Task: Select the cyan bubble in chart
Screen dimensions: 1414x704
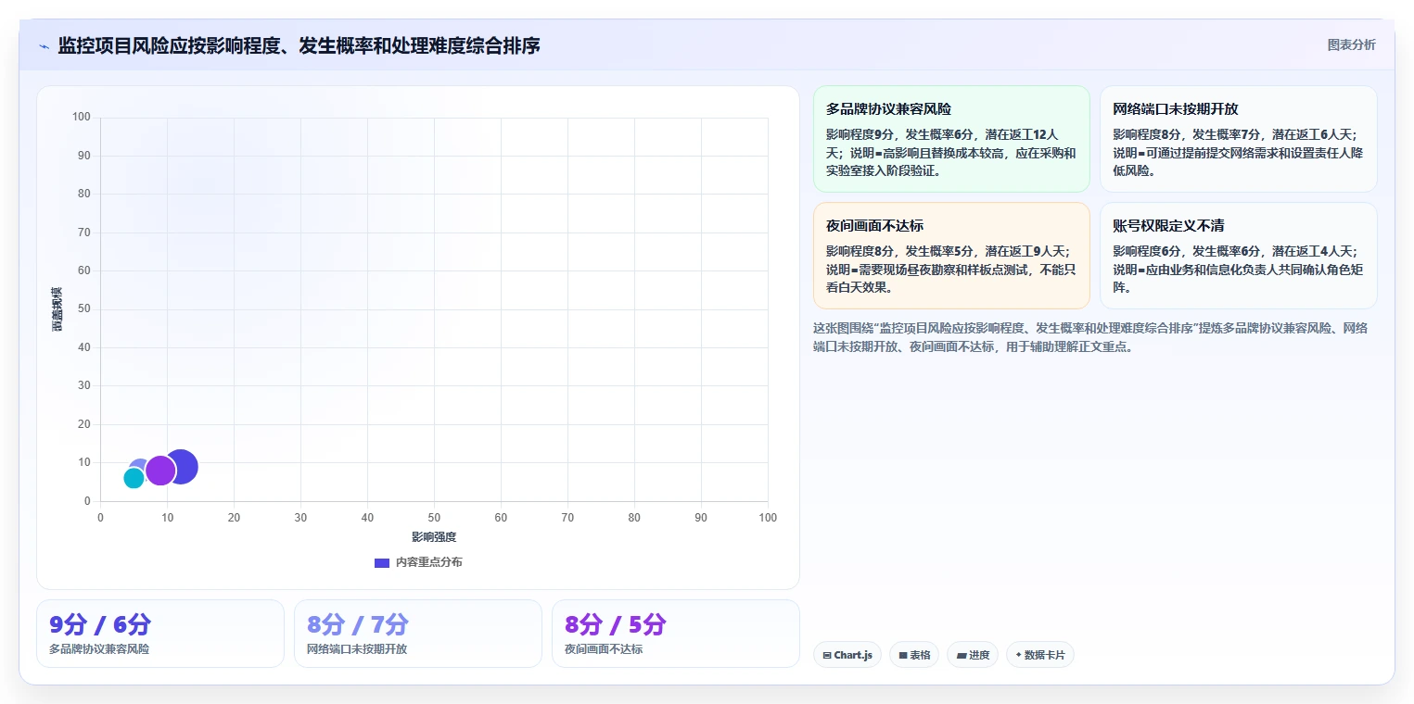Action: 134,478
